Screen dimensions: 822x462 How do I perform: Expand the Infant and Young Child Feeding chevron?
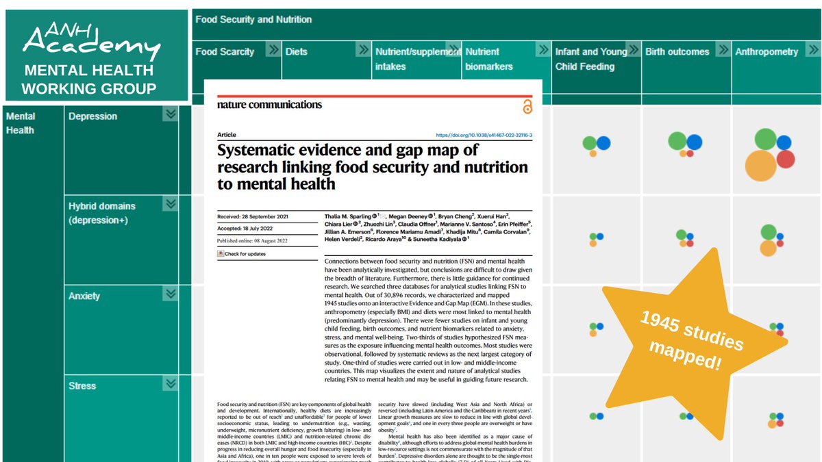point(633,50)
